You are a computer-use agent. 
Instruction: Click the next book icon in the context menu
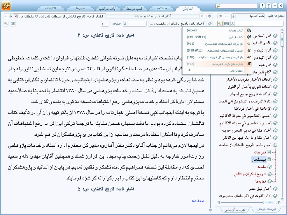(x=249, y=30)
